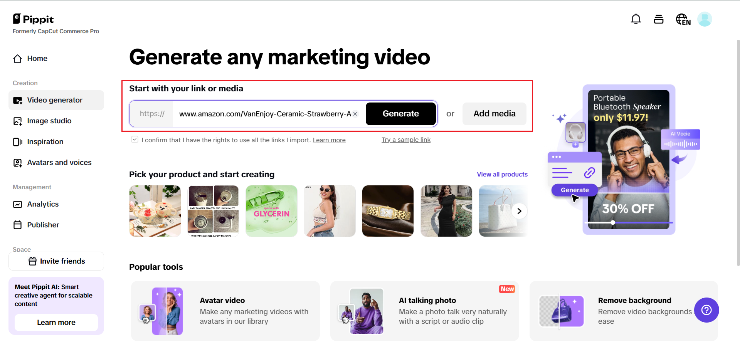The width and height of the screenshot is (740, 343).
Task: Click the credits stack icon in header
Action: pos(659,19)
